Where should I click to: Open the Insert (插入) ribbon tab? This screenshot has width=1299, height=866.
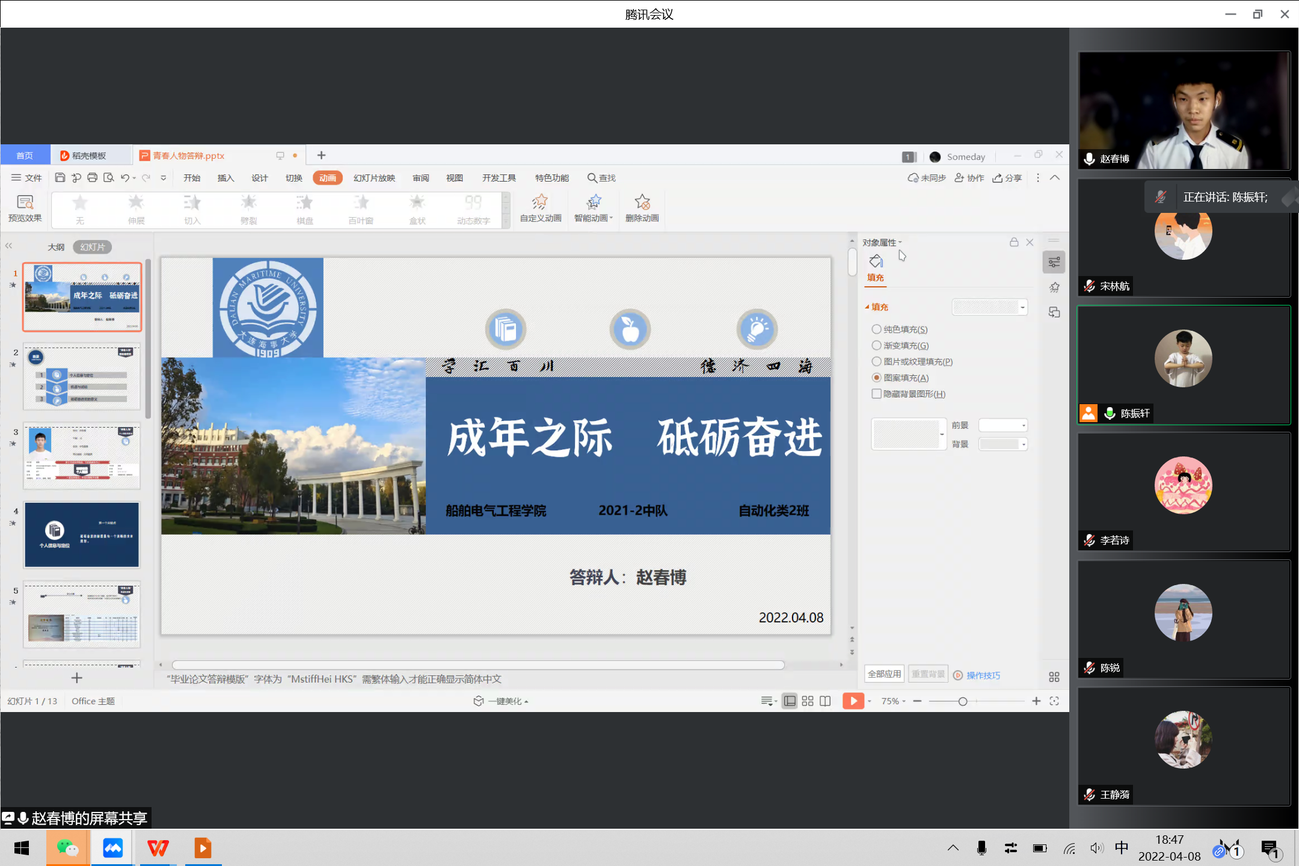point(226,178)
